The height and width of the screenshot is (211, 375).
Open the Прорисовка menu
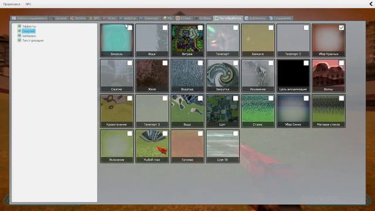point(12,4)
